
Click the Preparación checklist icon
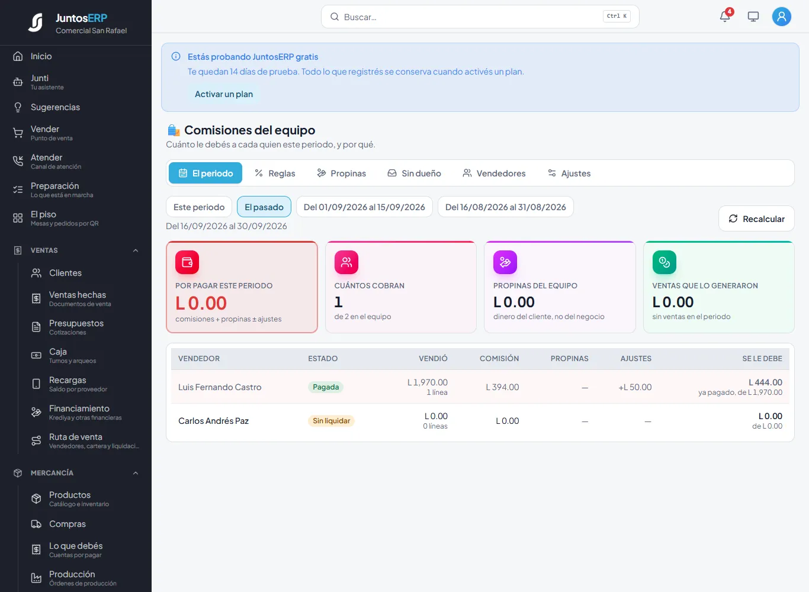[18, 190]
